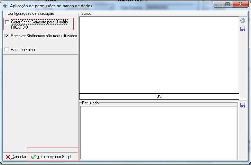The image size is (251, 165).
Task: Click the 0% progress bar
Action: point(159,96)
